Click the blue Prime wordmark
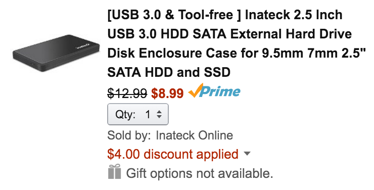The height and width of the screenshot is (190, 374). coord(220,92)
